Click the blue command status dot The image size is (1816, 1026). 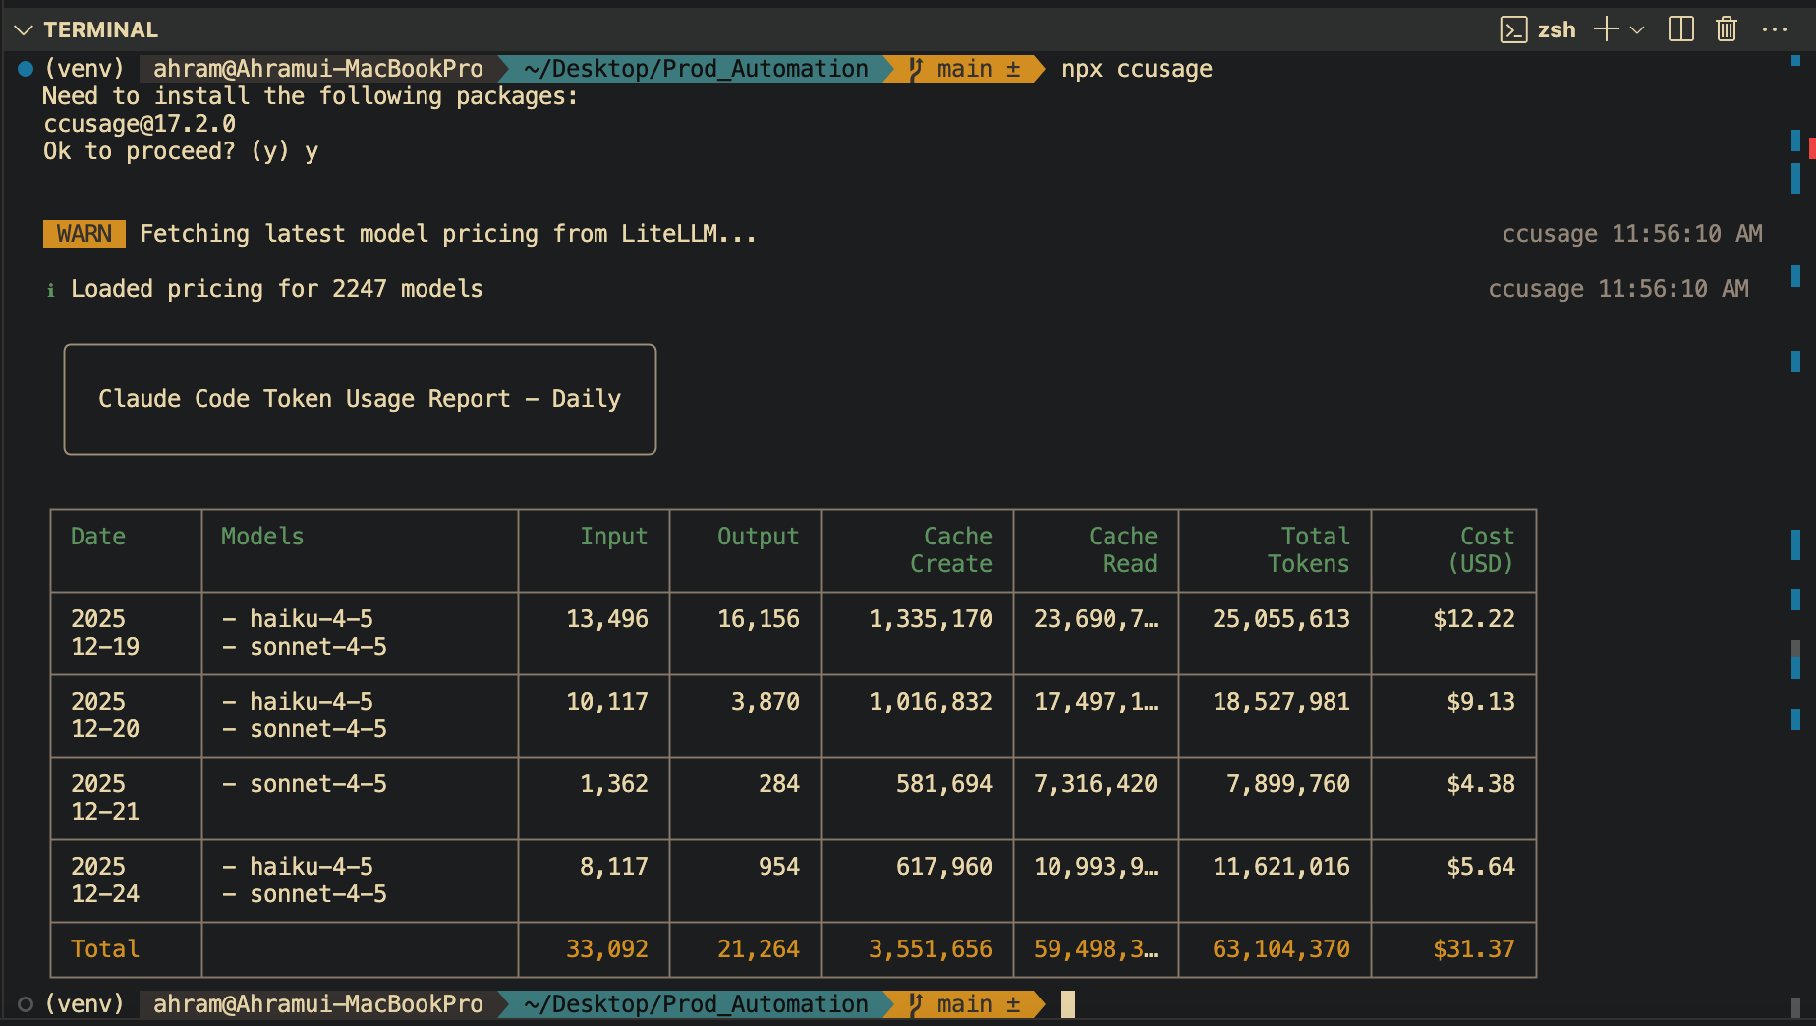coord(26,69)
